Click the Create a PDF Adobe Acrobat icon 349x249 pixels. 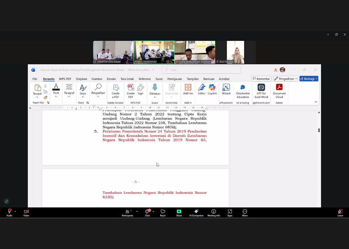(116, 91)
